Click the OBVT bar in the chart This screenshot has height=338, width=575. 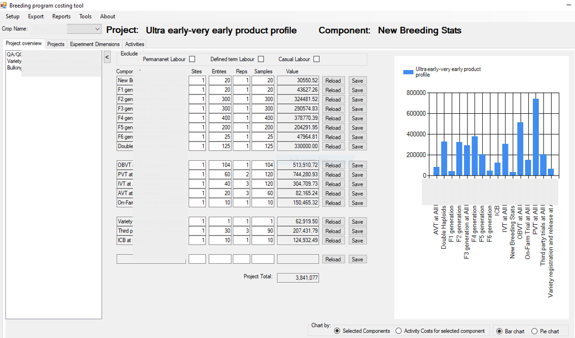pyautogui.click(x=520, y=148)
